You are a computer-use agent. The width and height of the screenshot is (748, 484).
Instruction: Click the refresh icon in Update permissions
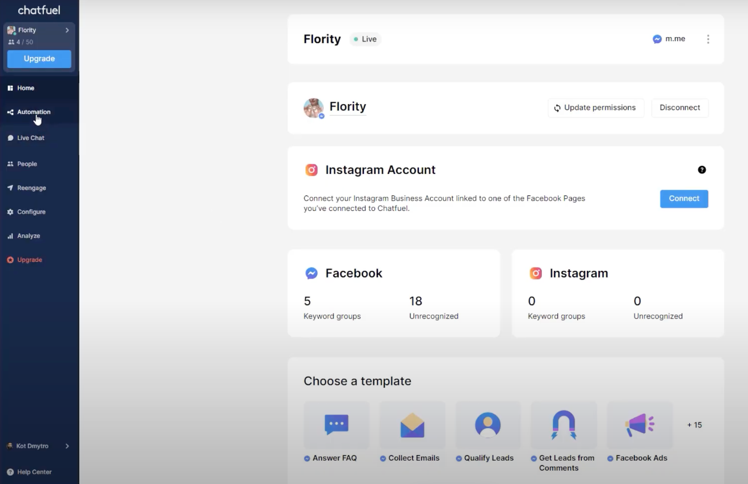pyautogui.click(x=557, y=108)
